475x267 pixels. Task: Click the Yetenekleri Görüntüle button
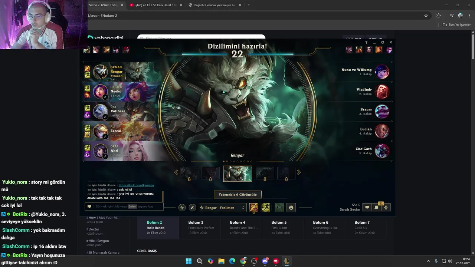[x=237, y=194]
